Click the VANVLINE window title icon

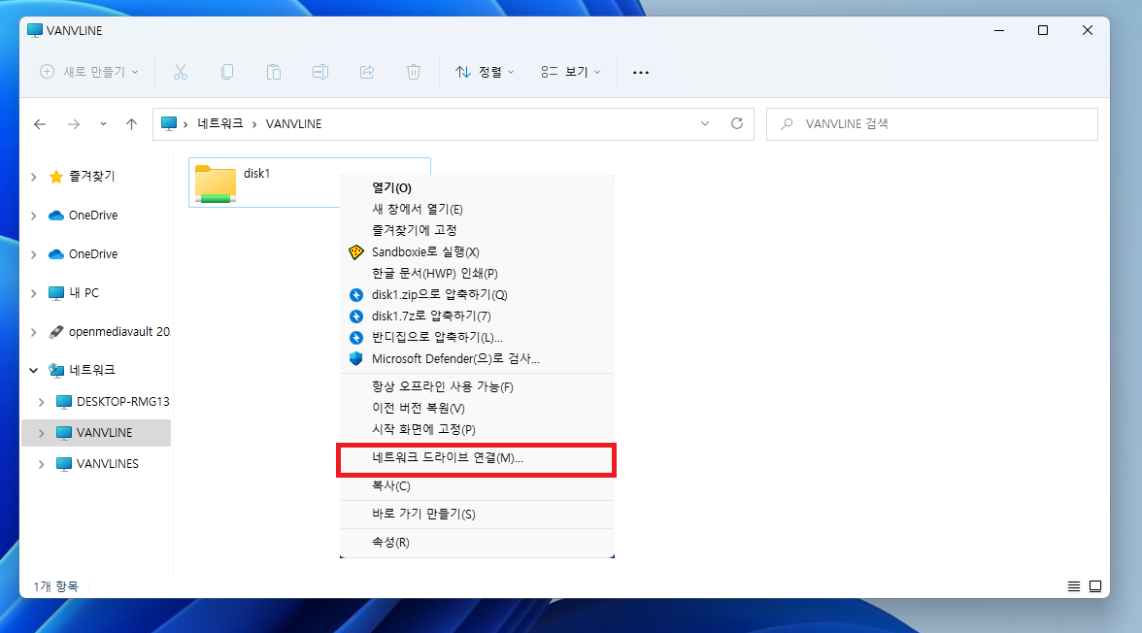point(34,31)
